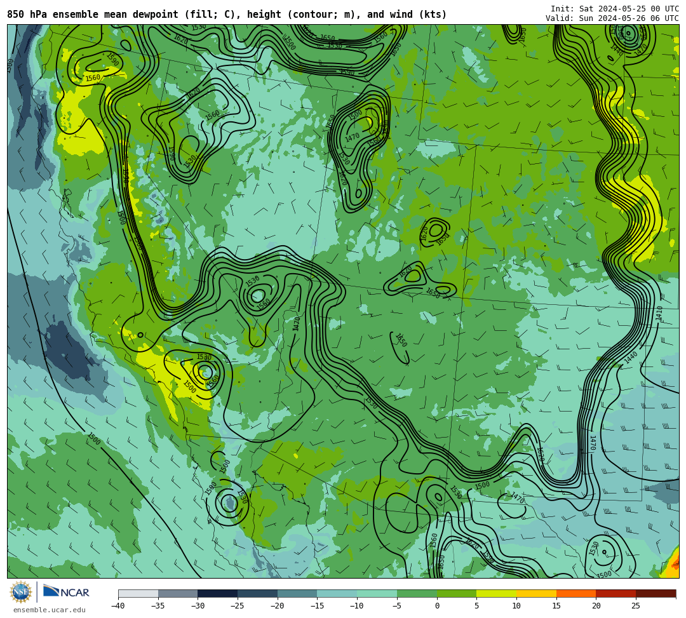Click the -5 colorbar tick label
This screenshot has width=686, height=618.
coord(397,606)
